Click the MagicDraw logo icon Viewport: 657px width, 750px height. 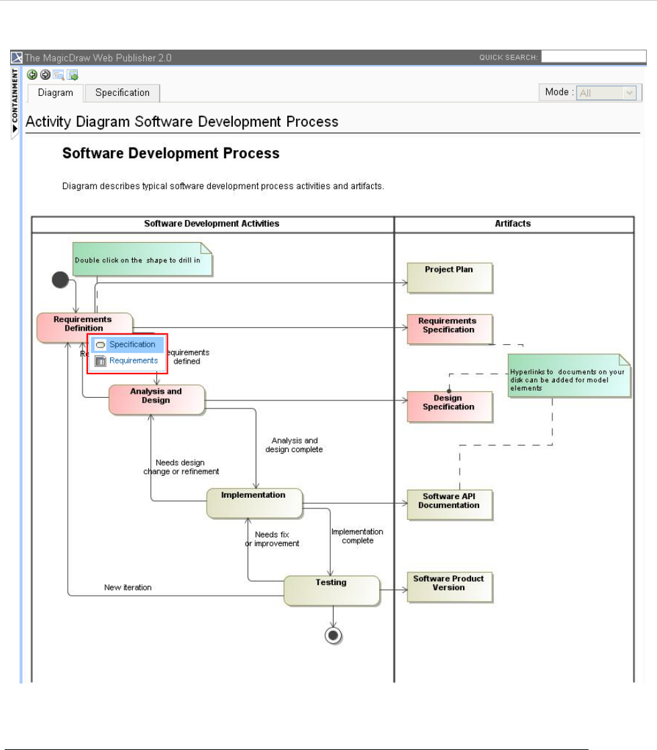(17, 58)
